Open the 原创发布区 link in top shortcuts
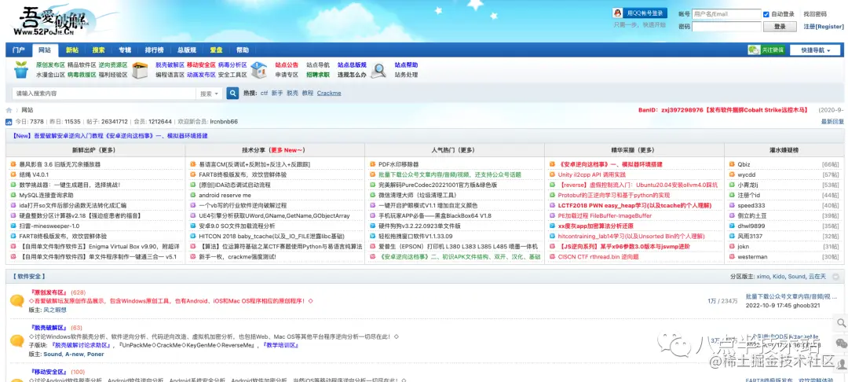This screenshot has width=848, height=382. point(50,65)
